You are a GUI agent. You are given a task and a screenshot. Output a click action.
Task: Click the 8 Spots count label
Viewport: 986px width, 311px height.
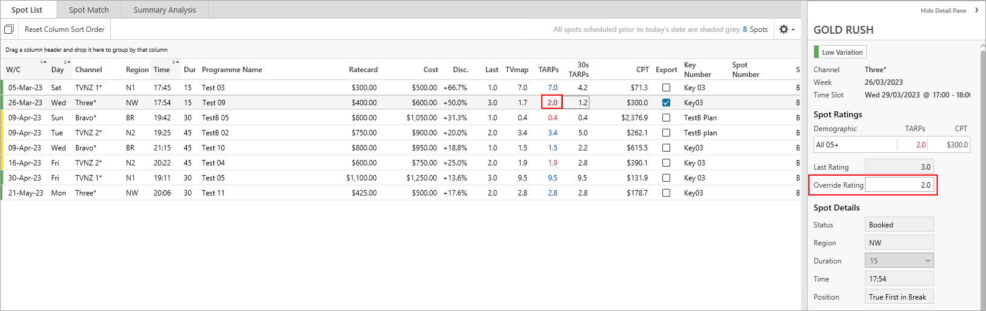point(755,29)
